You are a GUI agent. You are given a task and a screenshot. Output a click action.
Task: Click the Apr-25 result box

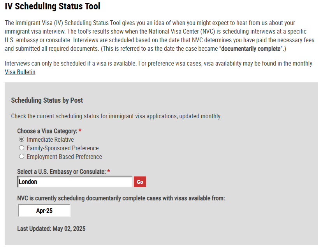(44, 210)
